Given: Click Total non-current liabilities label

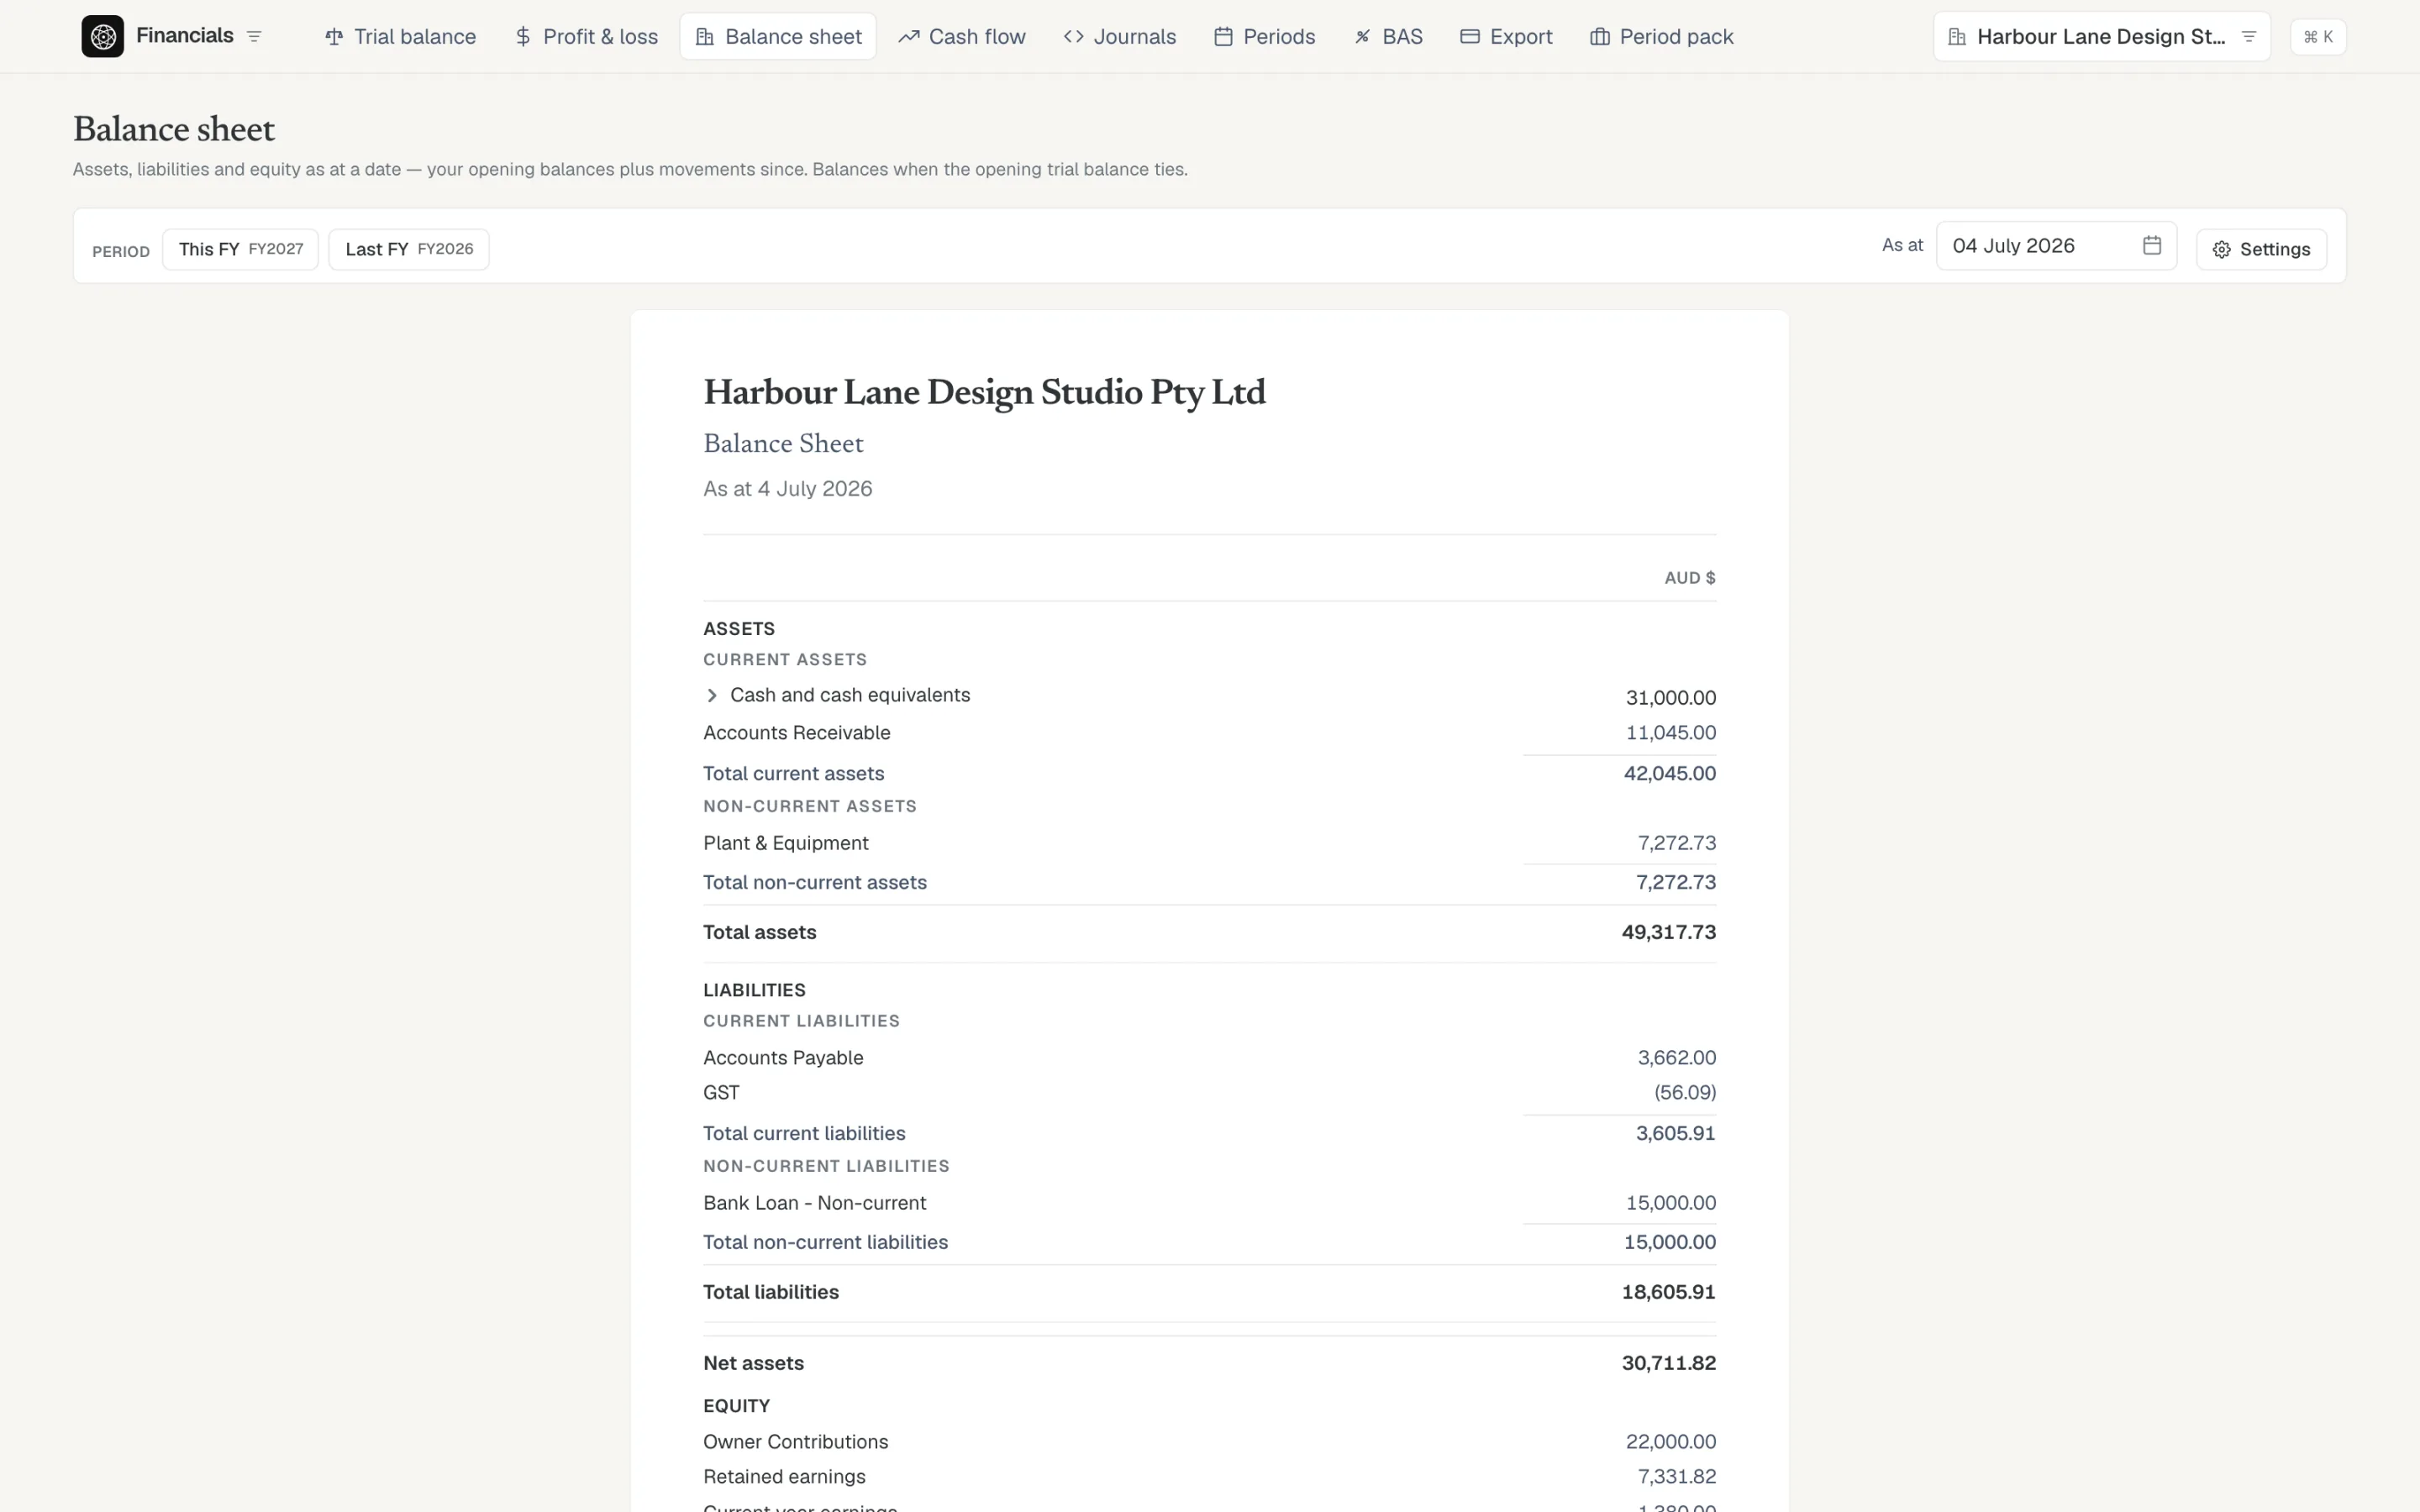Looking at the screenshot, I should (x=825, y=1243).
